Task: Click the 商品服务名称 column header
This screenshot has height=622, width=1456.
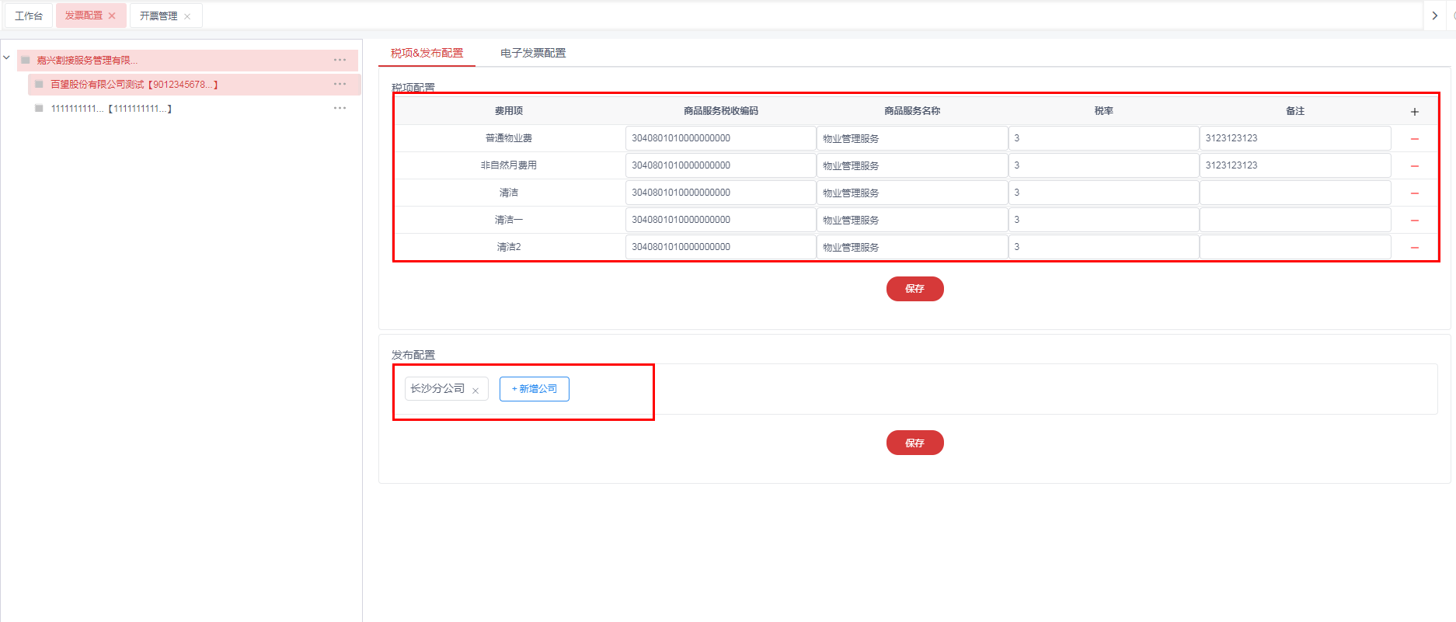Action: point(912,111)
